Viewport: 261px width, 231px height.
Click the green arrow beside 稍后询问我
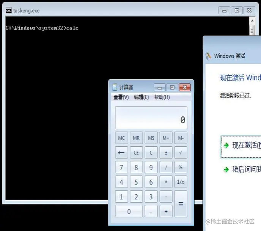pos(226,169)
